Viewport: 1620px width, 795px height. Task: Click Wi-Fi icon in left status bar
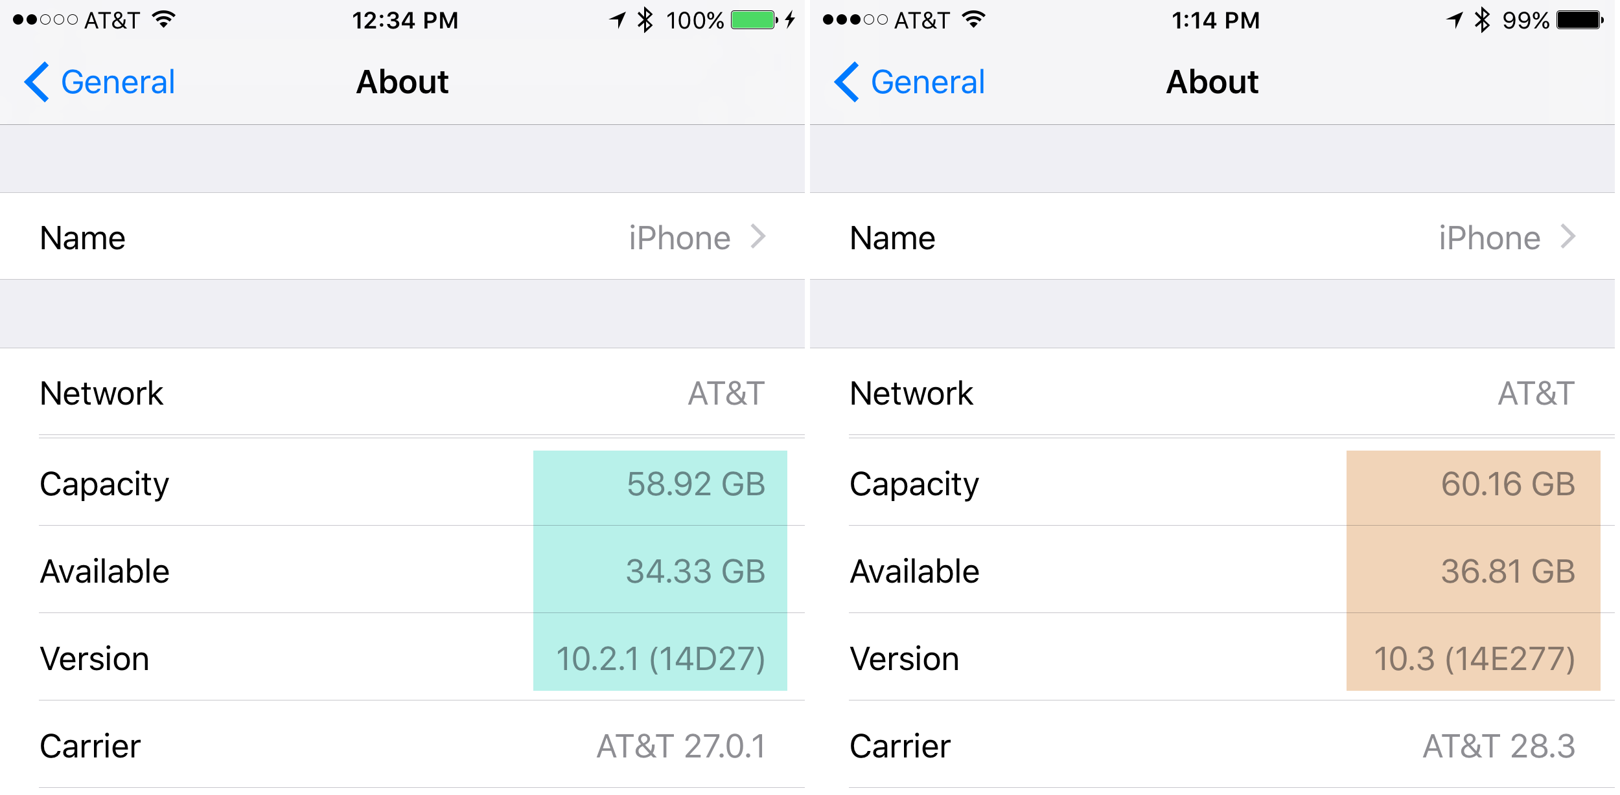164,20
